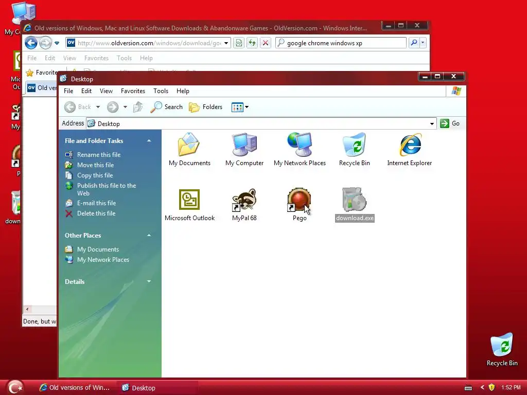The image size is (527, 395).
Task: Open recent pages dropdown in Internet Explorer
Action: 57,43
